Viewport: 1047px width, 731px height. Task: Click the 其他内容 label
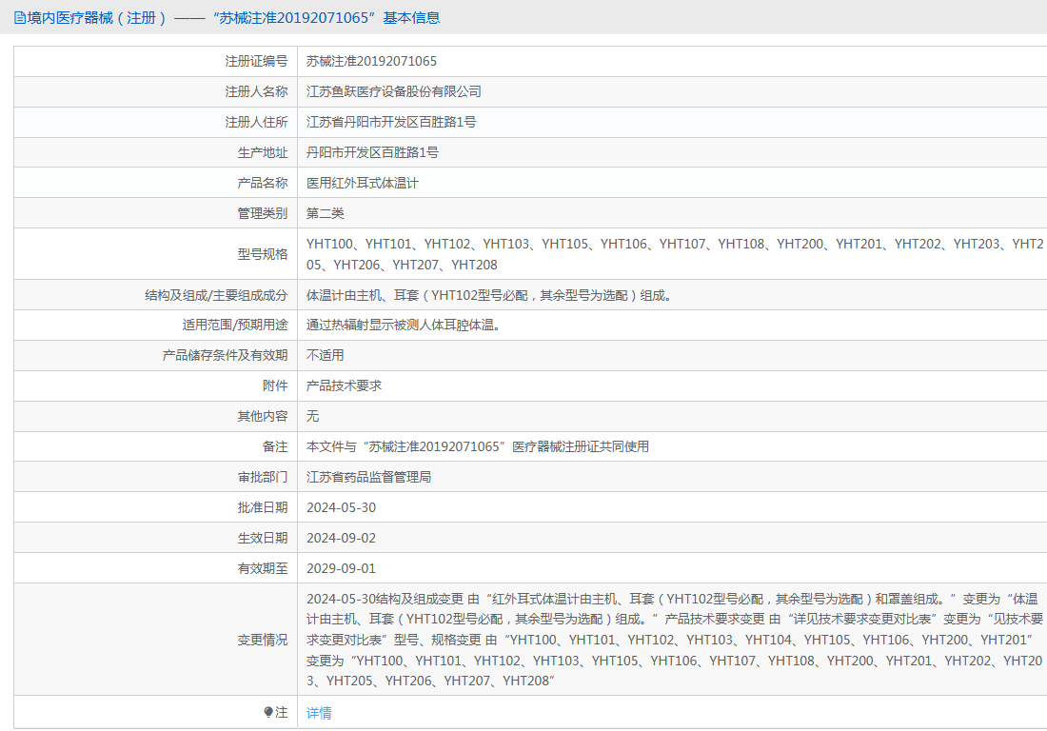263,417
